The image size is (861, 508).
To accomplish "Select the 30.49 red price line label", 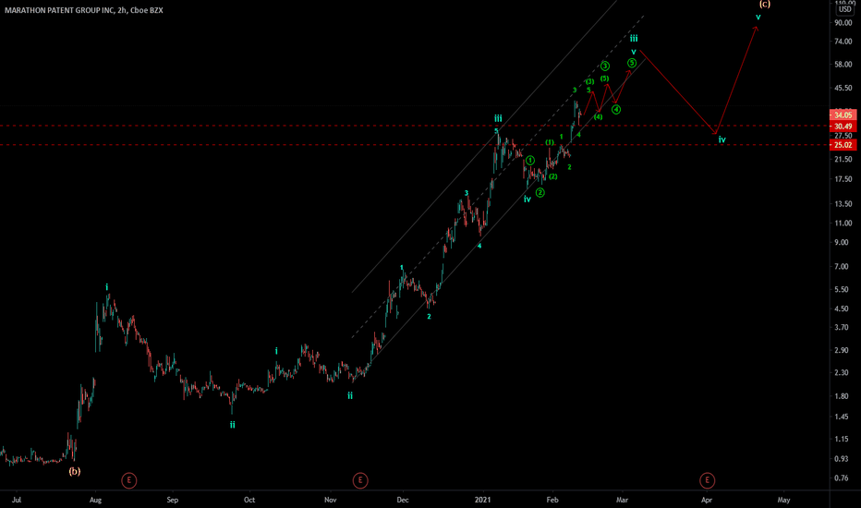I will 843,127.
